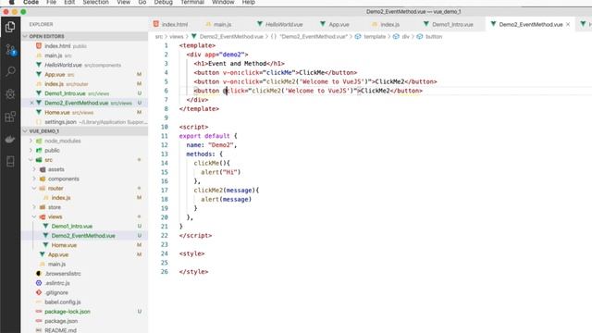This screenshot has height=333, width=592.
Task: Close the Demo2_EventMethod.vue editor tab
Action: [568, 24]
